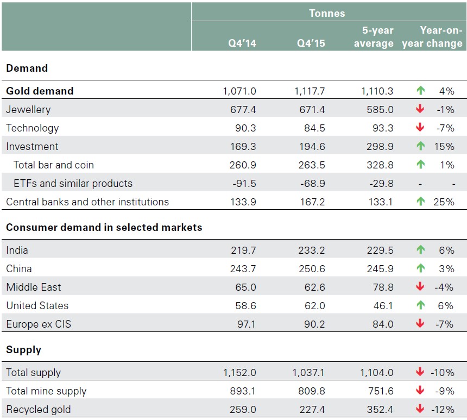The height and width of the screenshot is (420, 467).
Task: Click the Q4'14 column header
Action: coord(242,43)
